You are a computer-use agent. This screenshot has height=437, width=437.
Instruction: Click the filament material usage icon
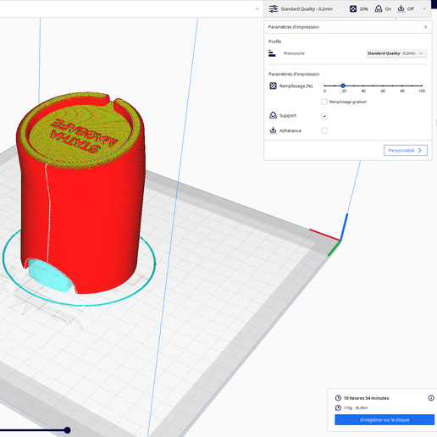coord(338,407)
